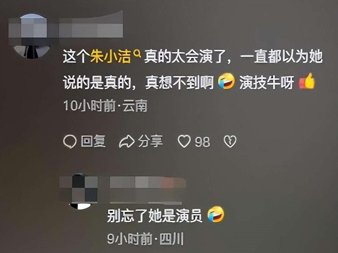Open the first commenter's blurred username

point(91,25)
